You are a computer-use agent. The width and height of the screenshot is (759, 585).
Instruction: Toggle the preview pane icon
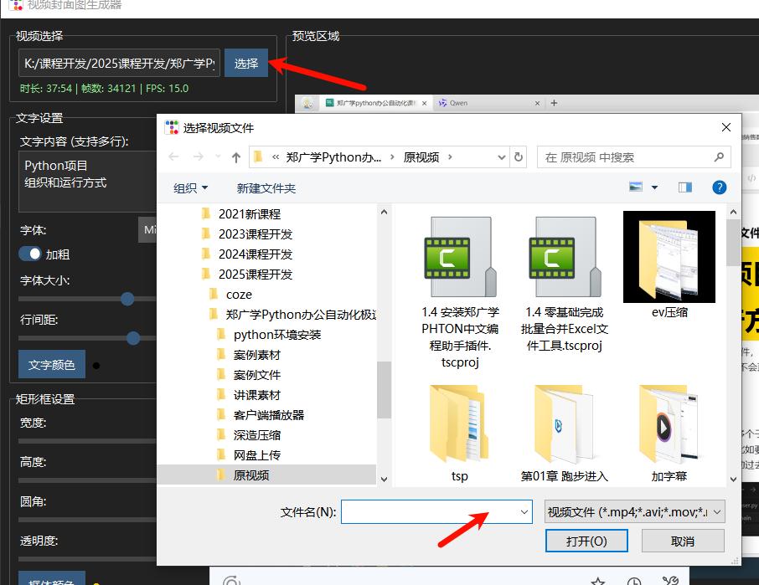pyautogui.click(x=685, y=187)
